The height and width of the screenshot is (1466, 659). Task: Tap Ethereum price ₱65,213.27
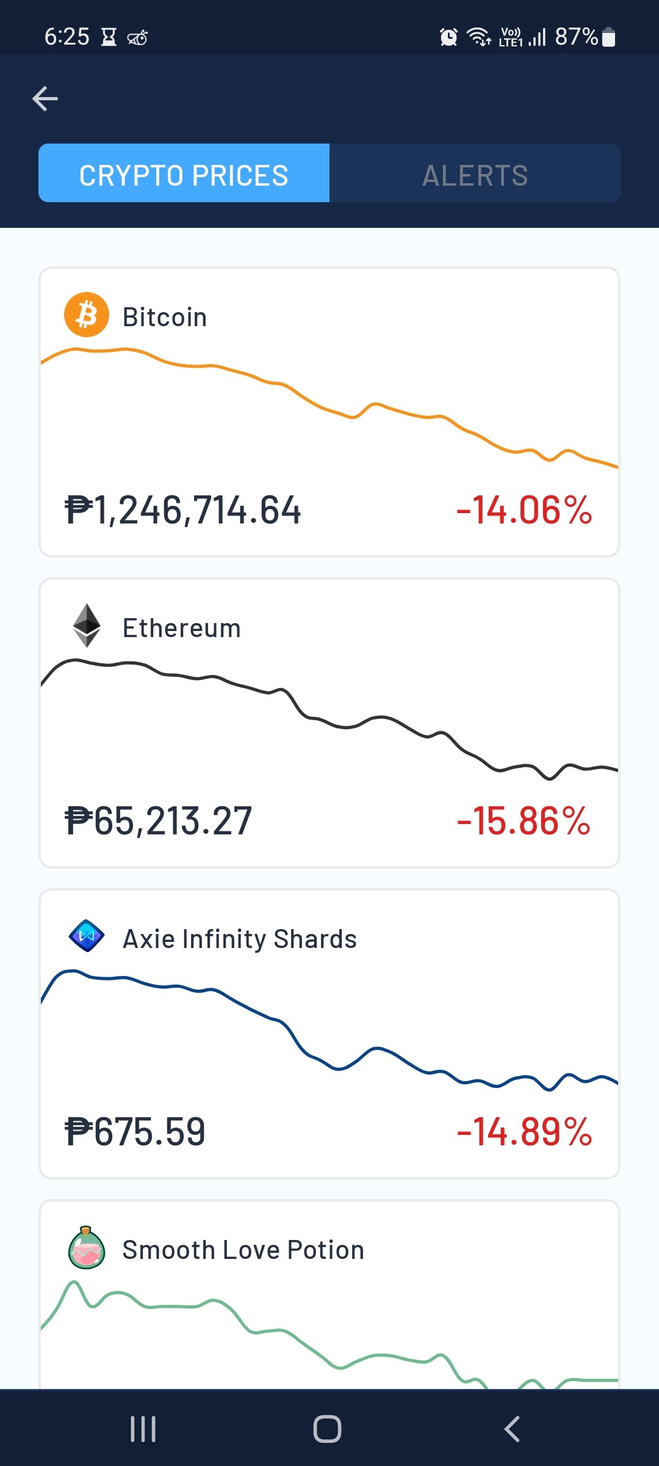tap(158, 821)
